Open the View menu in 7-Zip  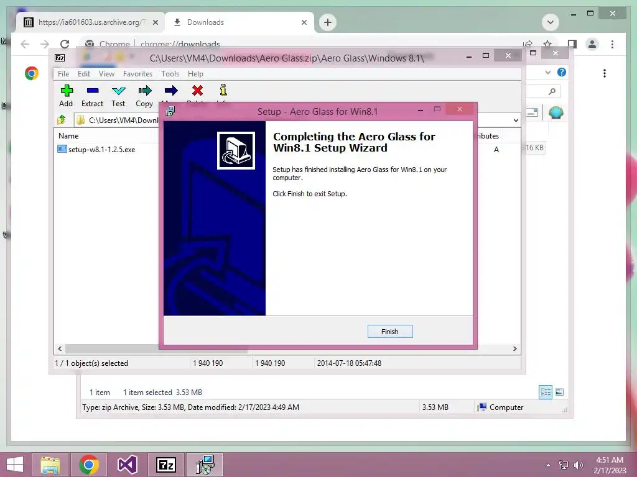(106, 74)
